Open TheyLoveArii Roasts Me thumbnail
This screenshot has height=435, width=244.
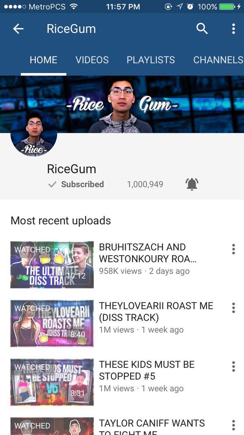pos(52,323)
